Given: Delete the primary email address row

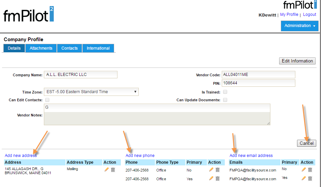Looking at the screenshot, I should coord(310,179).
